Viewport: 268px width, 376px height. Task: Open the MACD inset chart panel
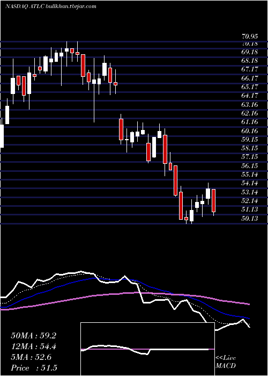point(147,349)
